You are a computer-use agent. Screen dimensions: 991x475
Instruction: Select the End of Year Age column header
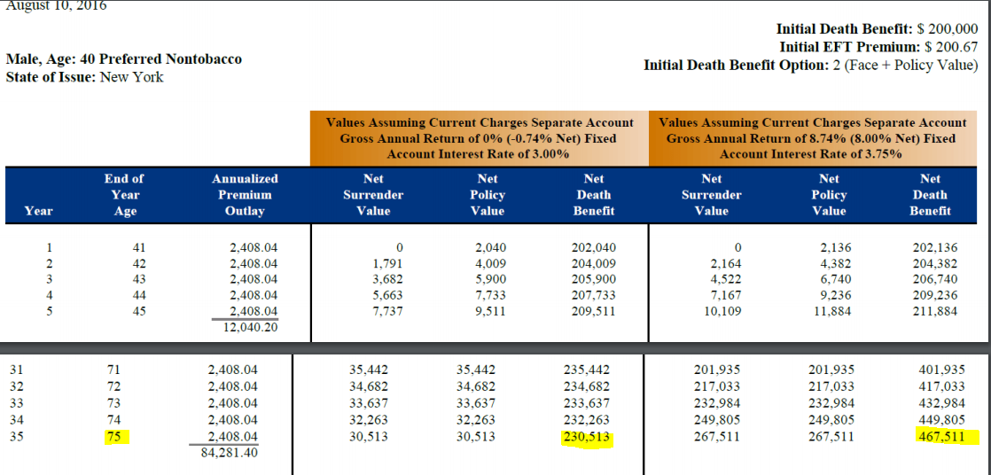tap(124, 195)
